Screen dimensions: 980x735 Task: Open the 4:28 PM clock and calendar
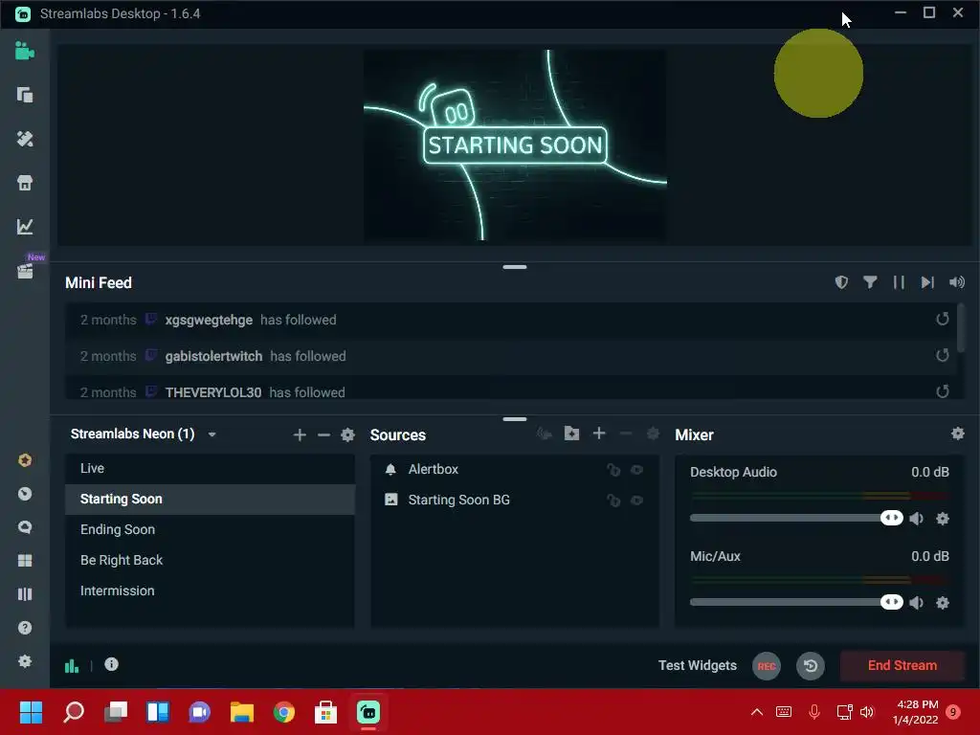pyautogui.click(x=916, y=712)
